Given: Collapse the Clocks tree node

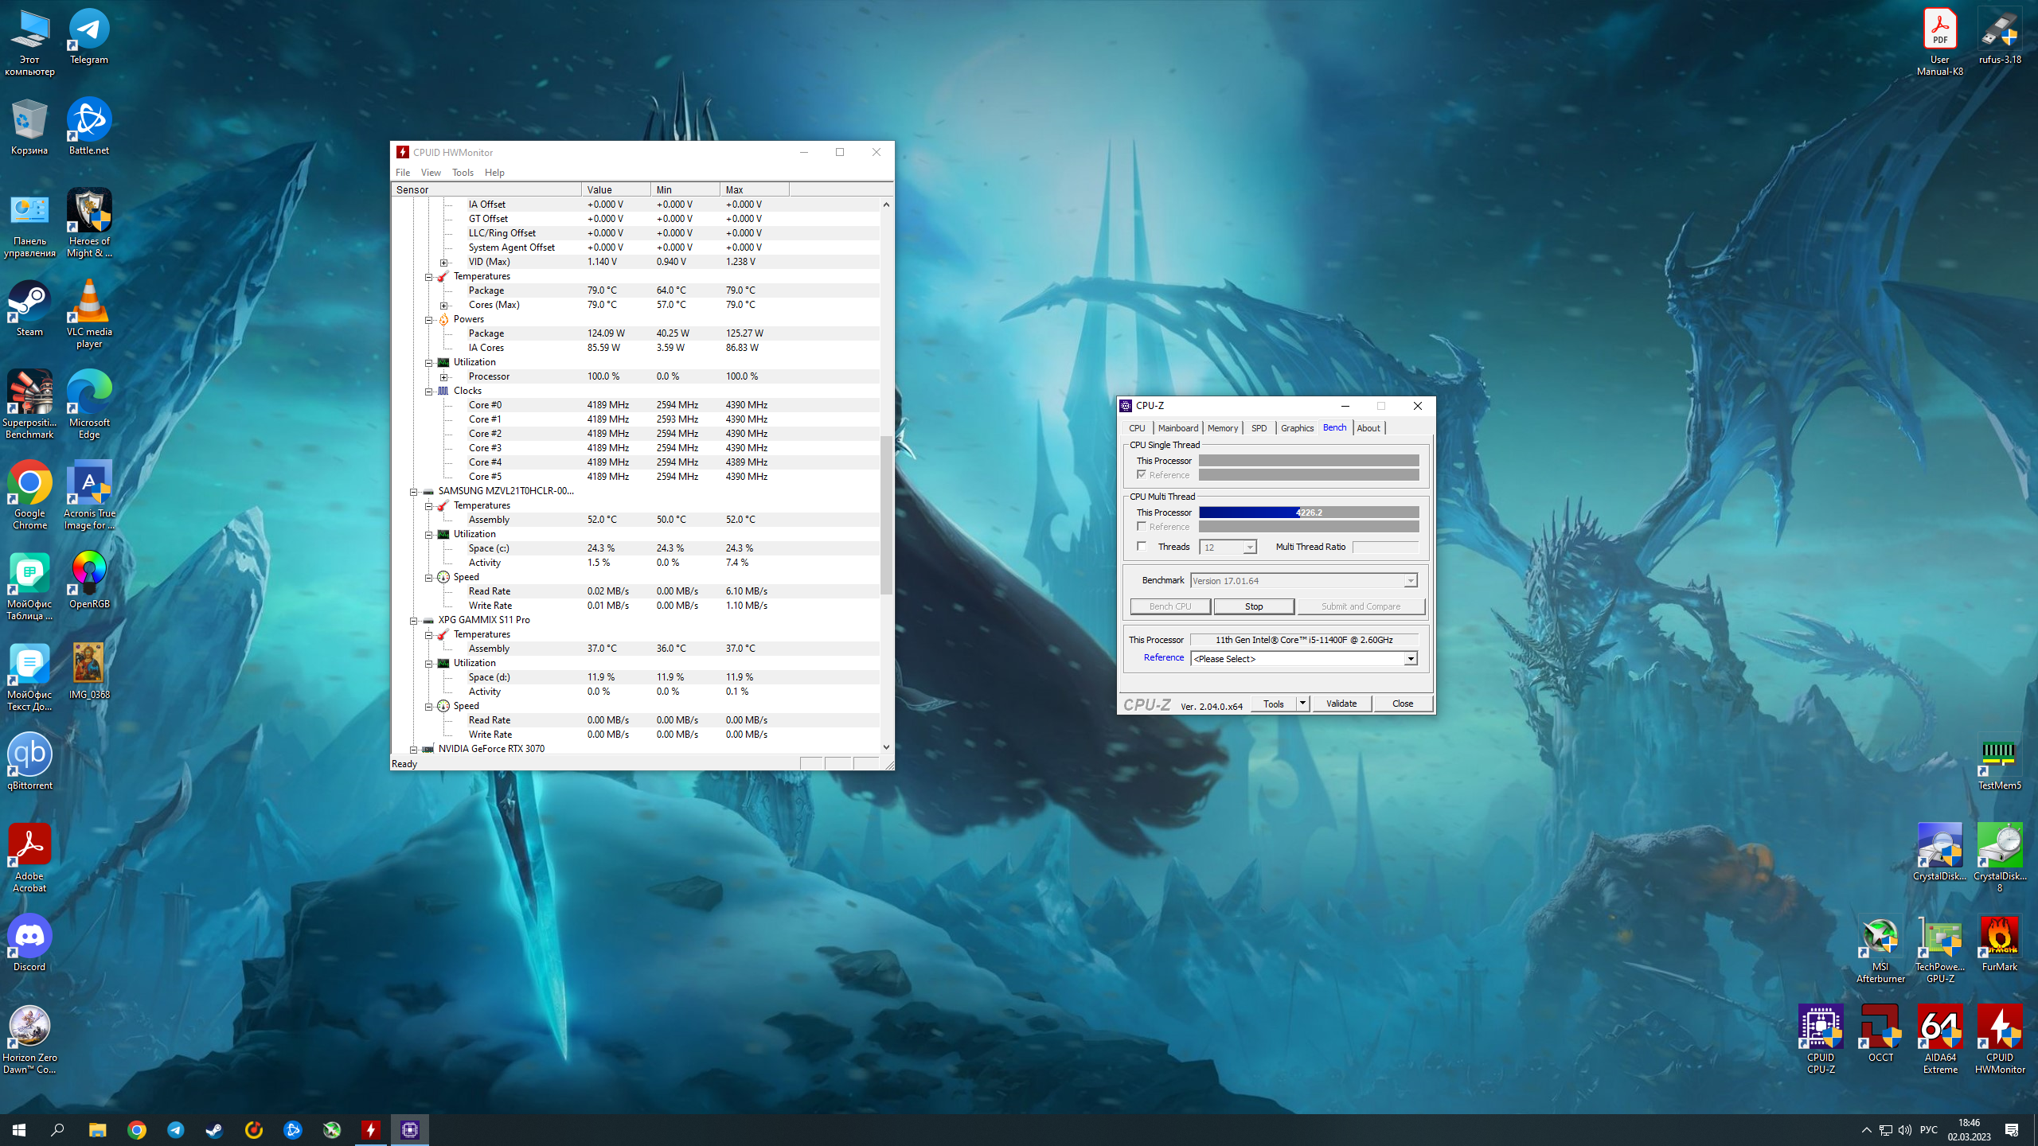Looking at the screenshot, I should (x=428, y=391).
